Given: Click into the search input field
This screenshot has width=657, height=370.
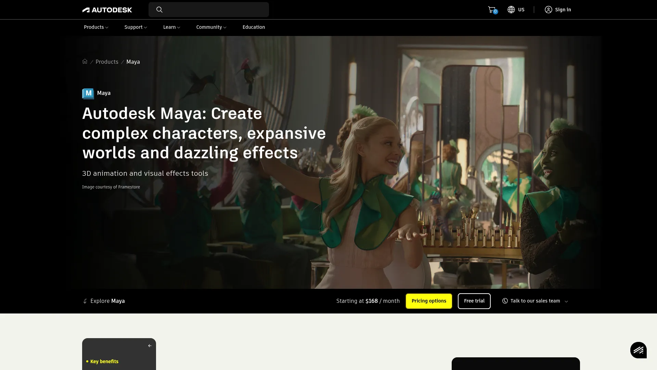Looking at the screenshot, I should click(x=209, y=10).
